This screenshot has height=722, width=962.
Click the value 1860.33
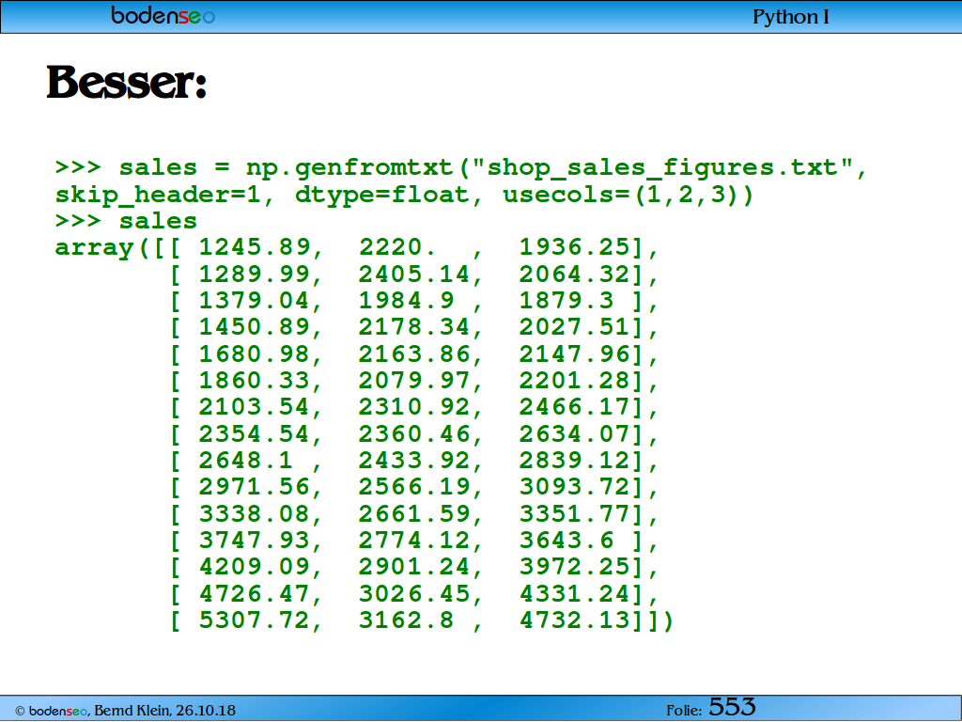click(255, 380)
